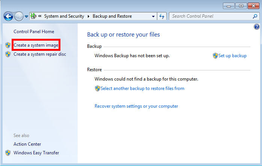Image resolution: width=262 pixels, height=166 pixels.
Task: Expand the arrow after System and Security
Action: click(89, 16)
